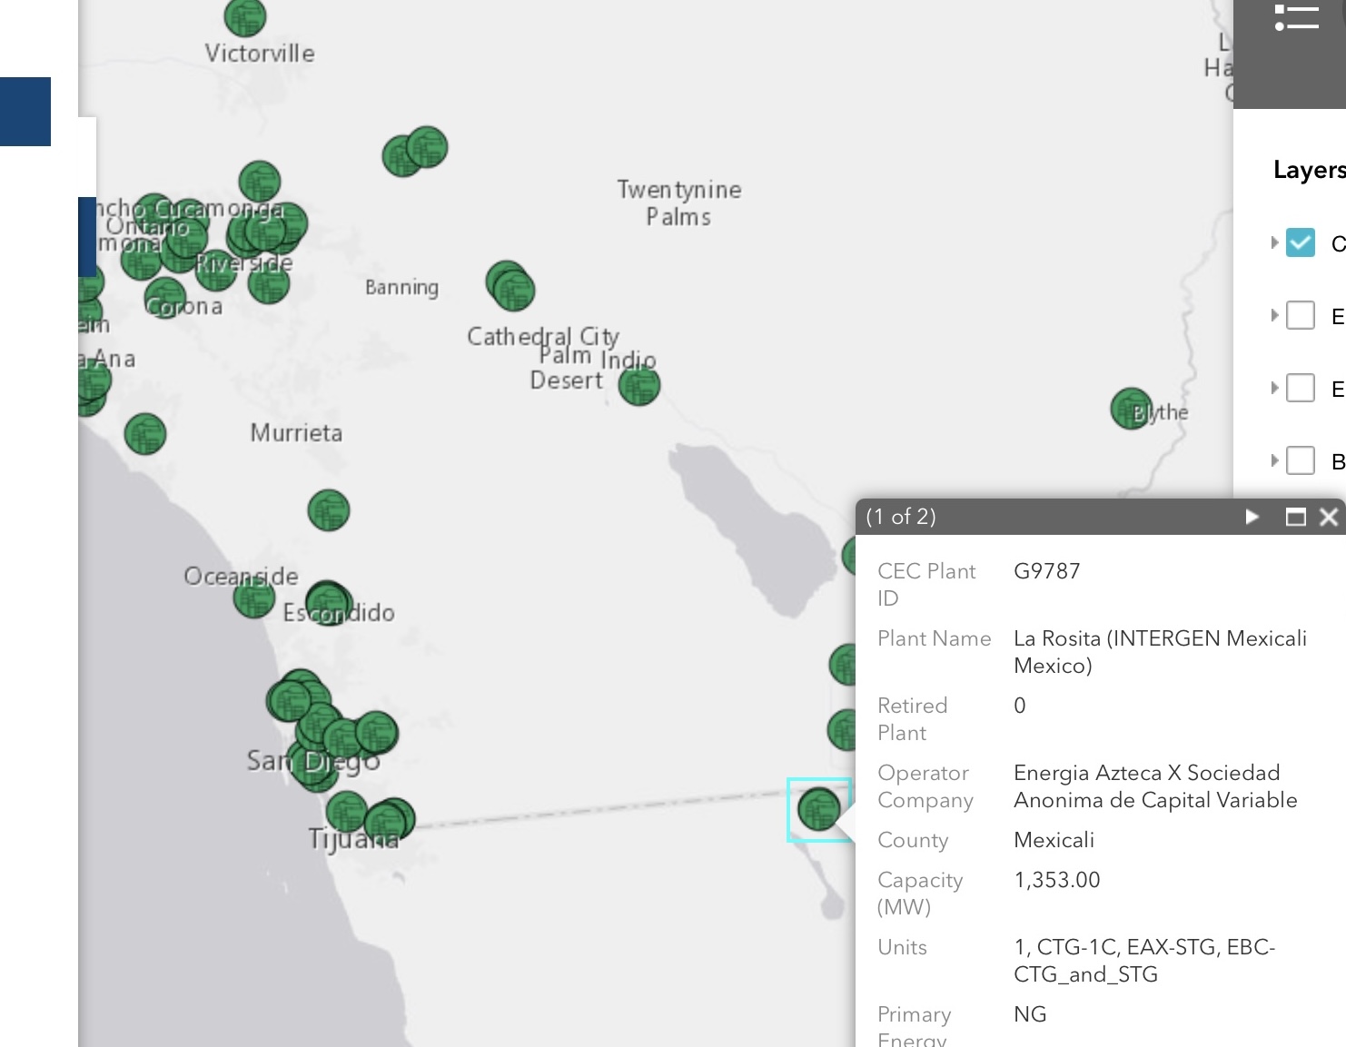1346x1047 pixels.
Task: Select the plant marker at Corona
Action: point(165,298)
